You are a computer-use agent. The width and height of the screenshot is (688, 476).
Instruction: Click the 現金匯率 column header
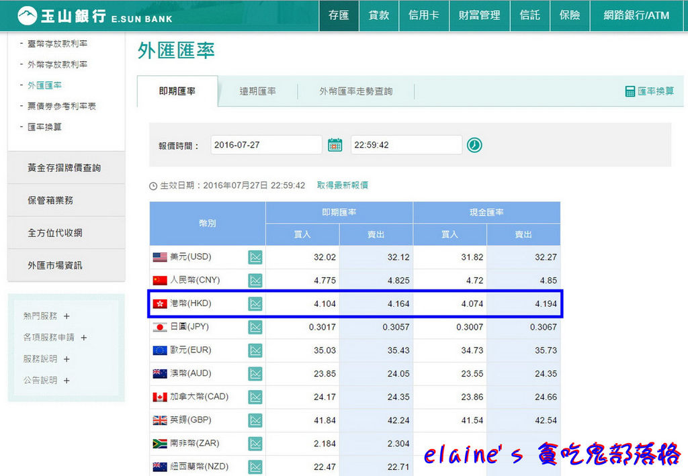point(486,213)
